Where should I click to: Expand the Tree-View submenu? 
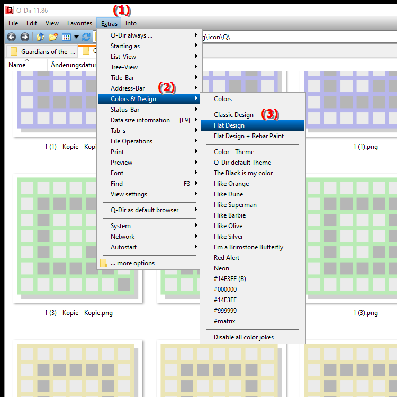[x=149, y=67]
